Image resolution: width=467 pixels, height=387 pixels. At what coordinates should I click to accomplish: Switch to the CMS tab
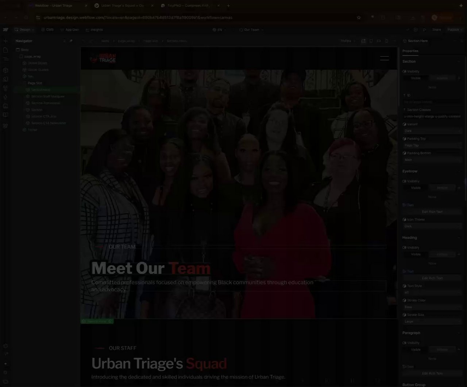tap(47, 30)
